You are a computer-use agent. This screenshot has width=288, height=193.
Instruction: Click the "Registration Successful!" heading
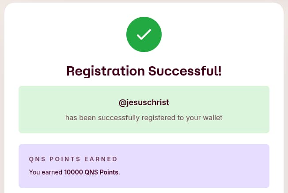pyautogui.click(x=144, y=71)
